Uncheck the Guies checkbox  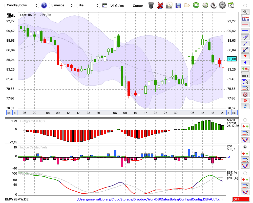point(112,6)
